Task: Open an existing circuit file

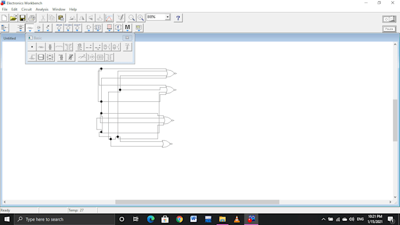Action: click(x=14, y=18)
